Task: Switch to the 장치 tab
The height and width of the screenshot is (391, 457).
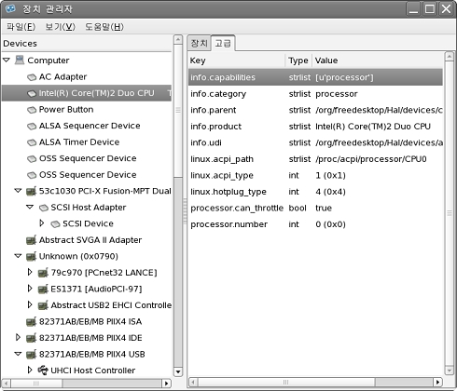Action: 199,43
